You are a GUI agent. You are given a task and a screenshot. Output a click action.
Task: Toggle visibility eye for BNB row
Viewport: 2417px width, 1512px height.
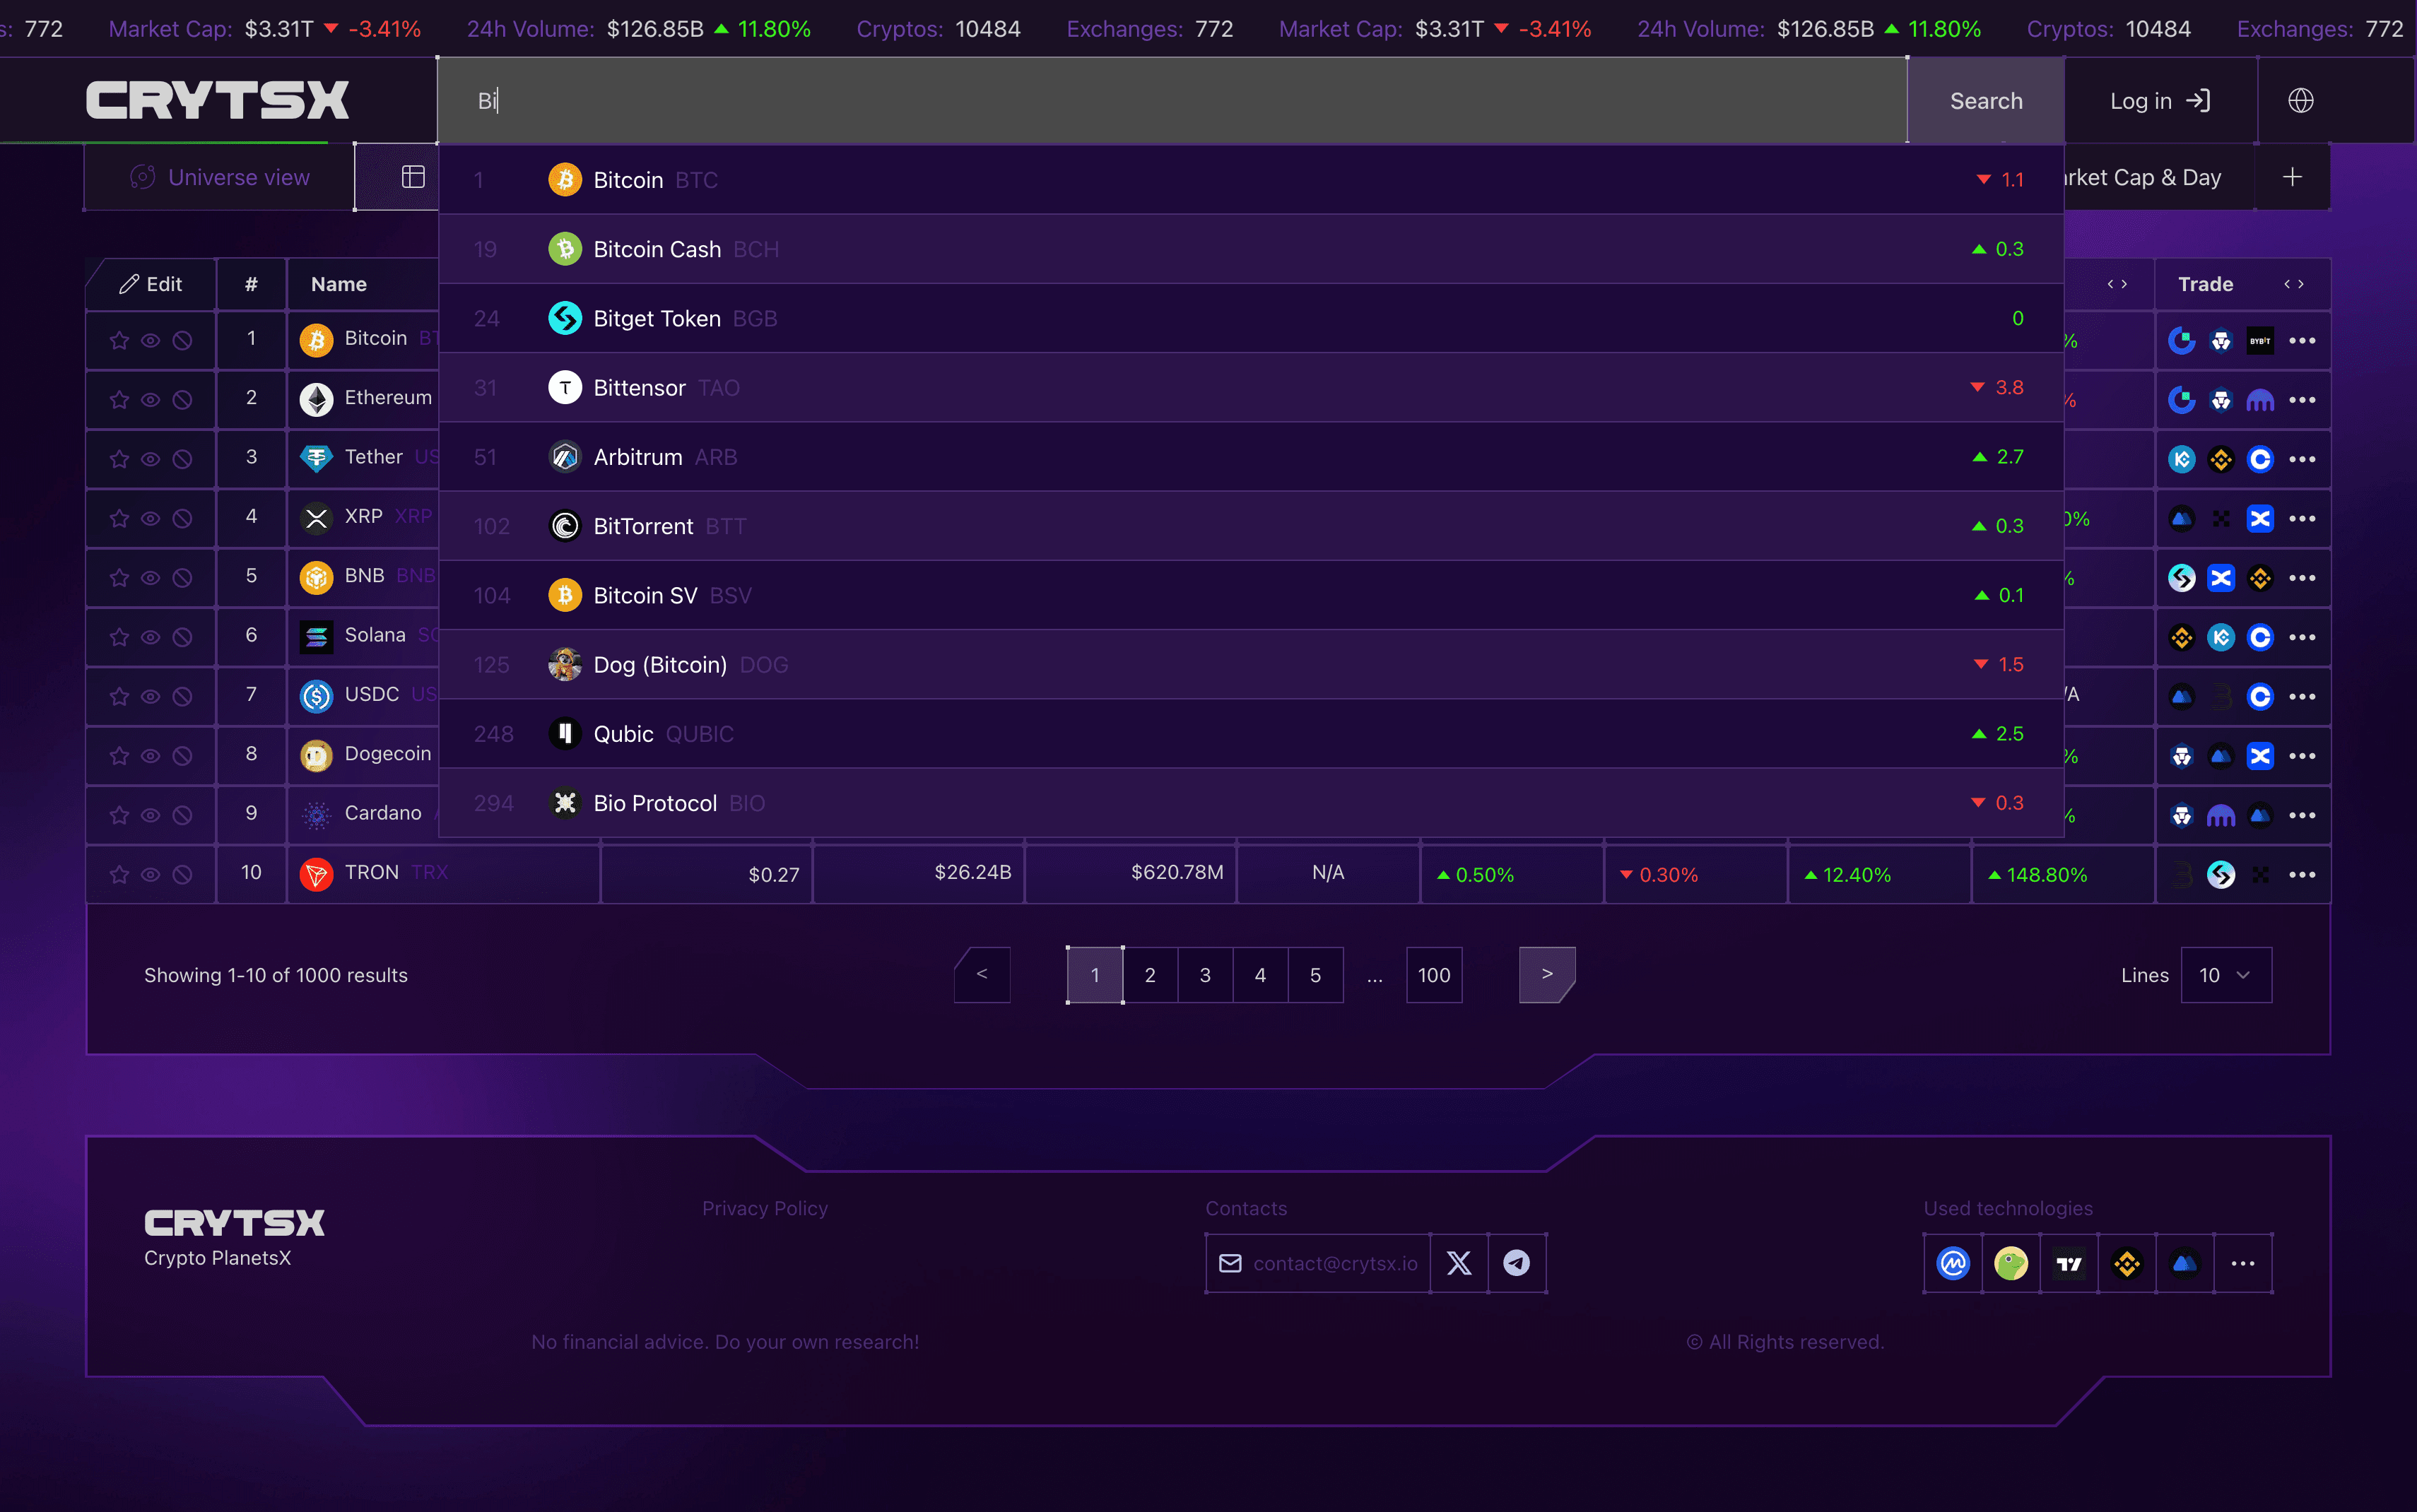(150, 578)
